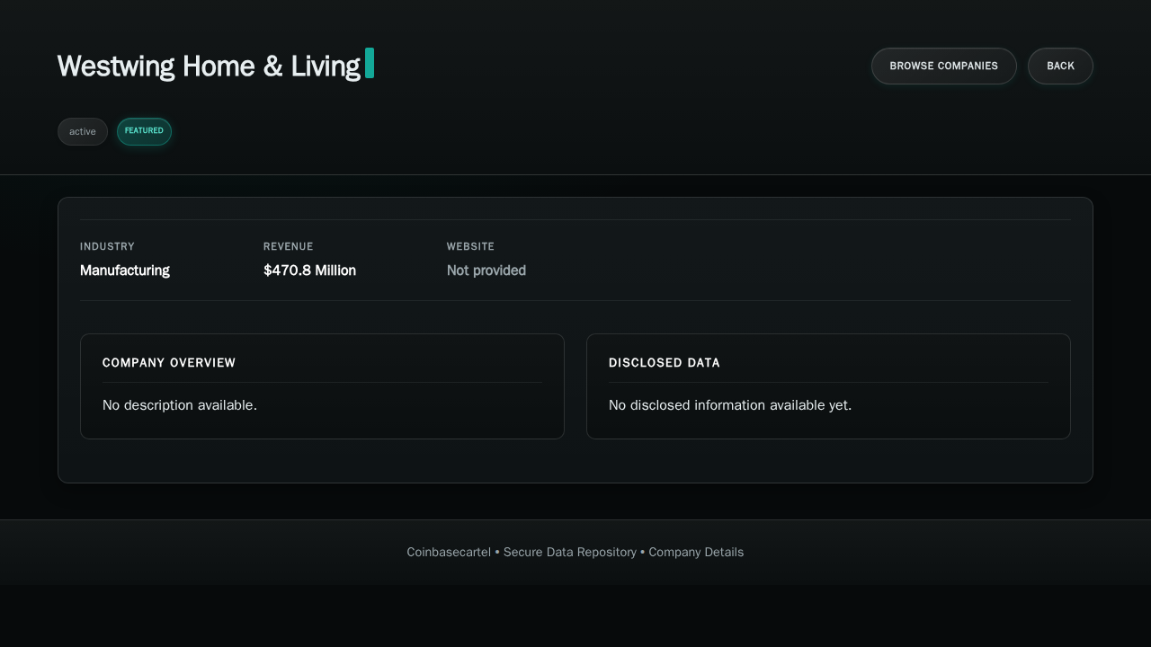
Task: Click the green FEATURED badge
Action: click(x=144, y=131)
